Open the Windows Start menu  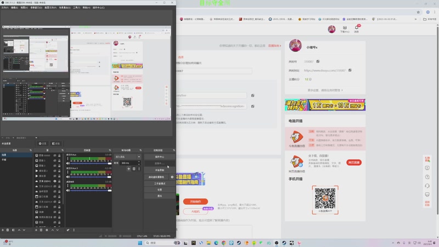tap(140, 243)
